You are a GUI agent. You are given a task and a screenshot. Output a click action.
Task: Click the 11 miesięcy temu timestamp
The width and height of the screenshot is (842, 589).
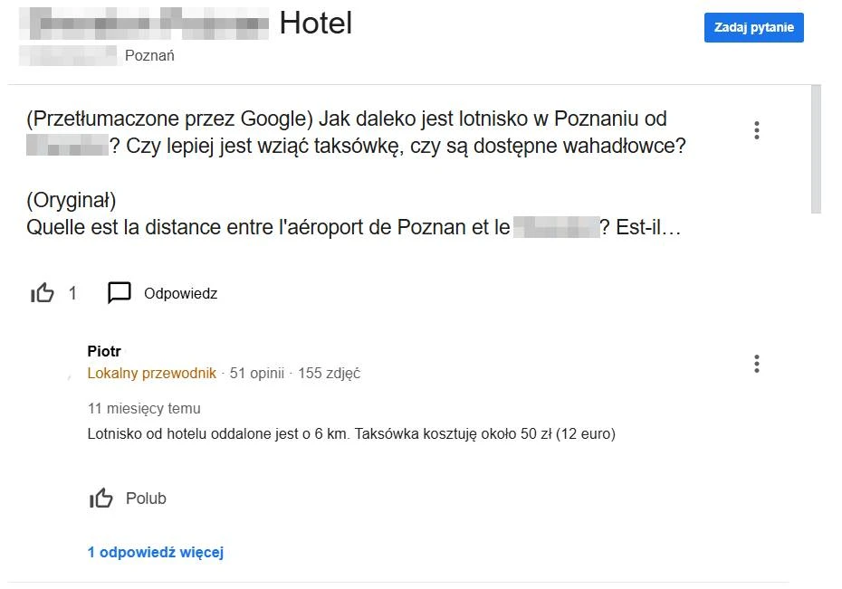(x=144, y=409)
